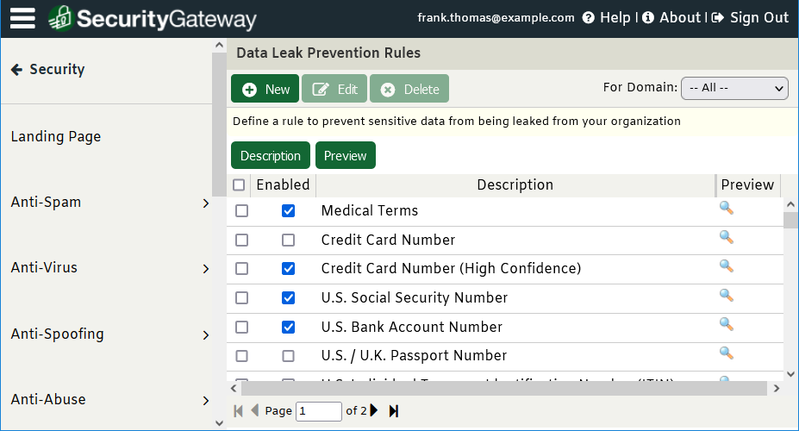This screenshot has width=799, height=431.
Task: Preview the Medical Terms rule magnifier icon
Action: (x=726, y=208)
